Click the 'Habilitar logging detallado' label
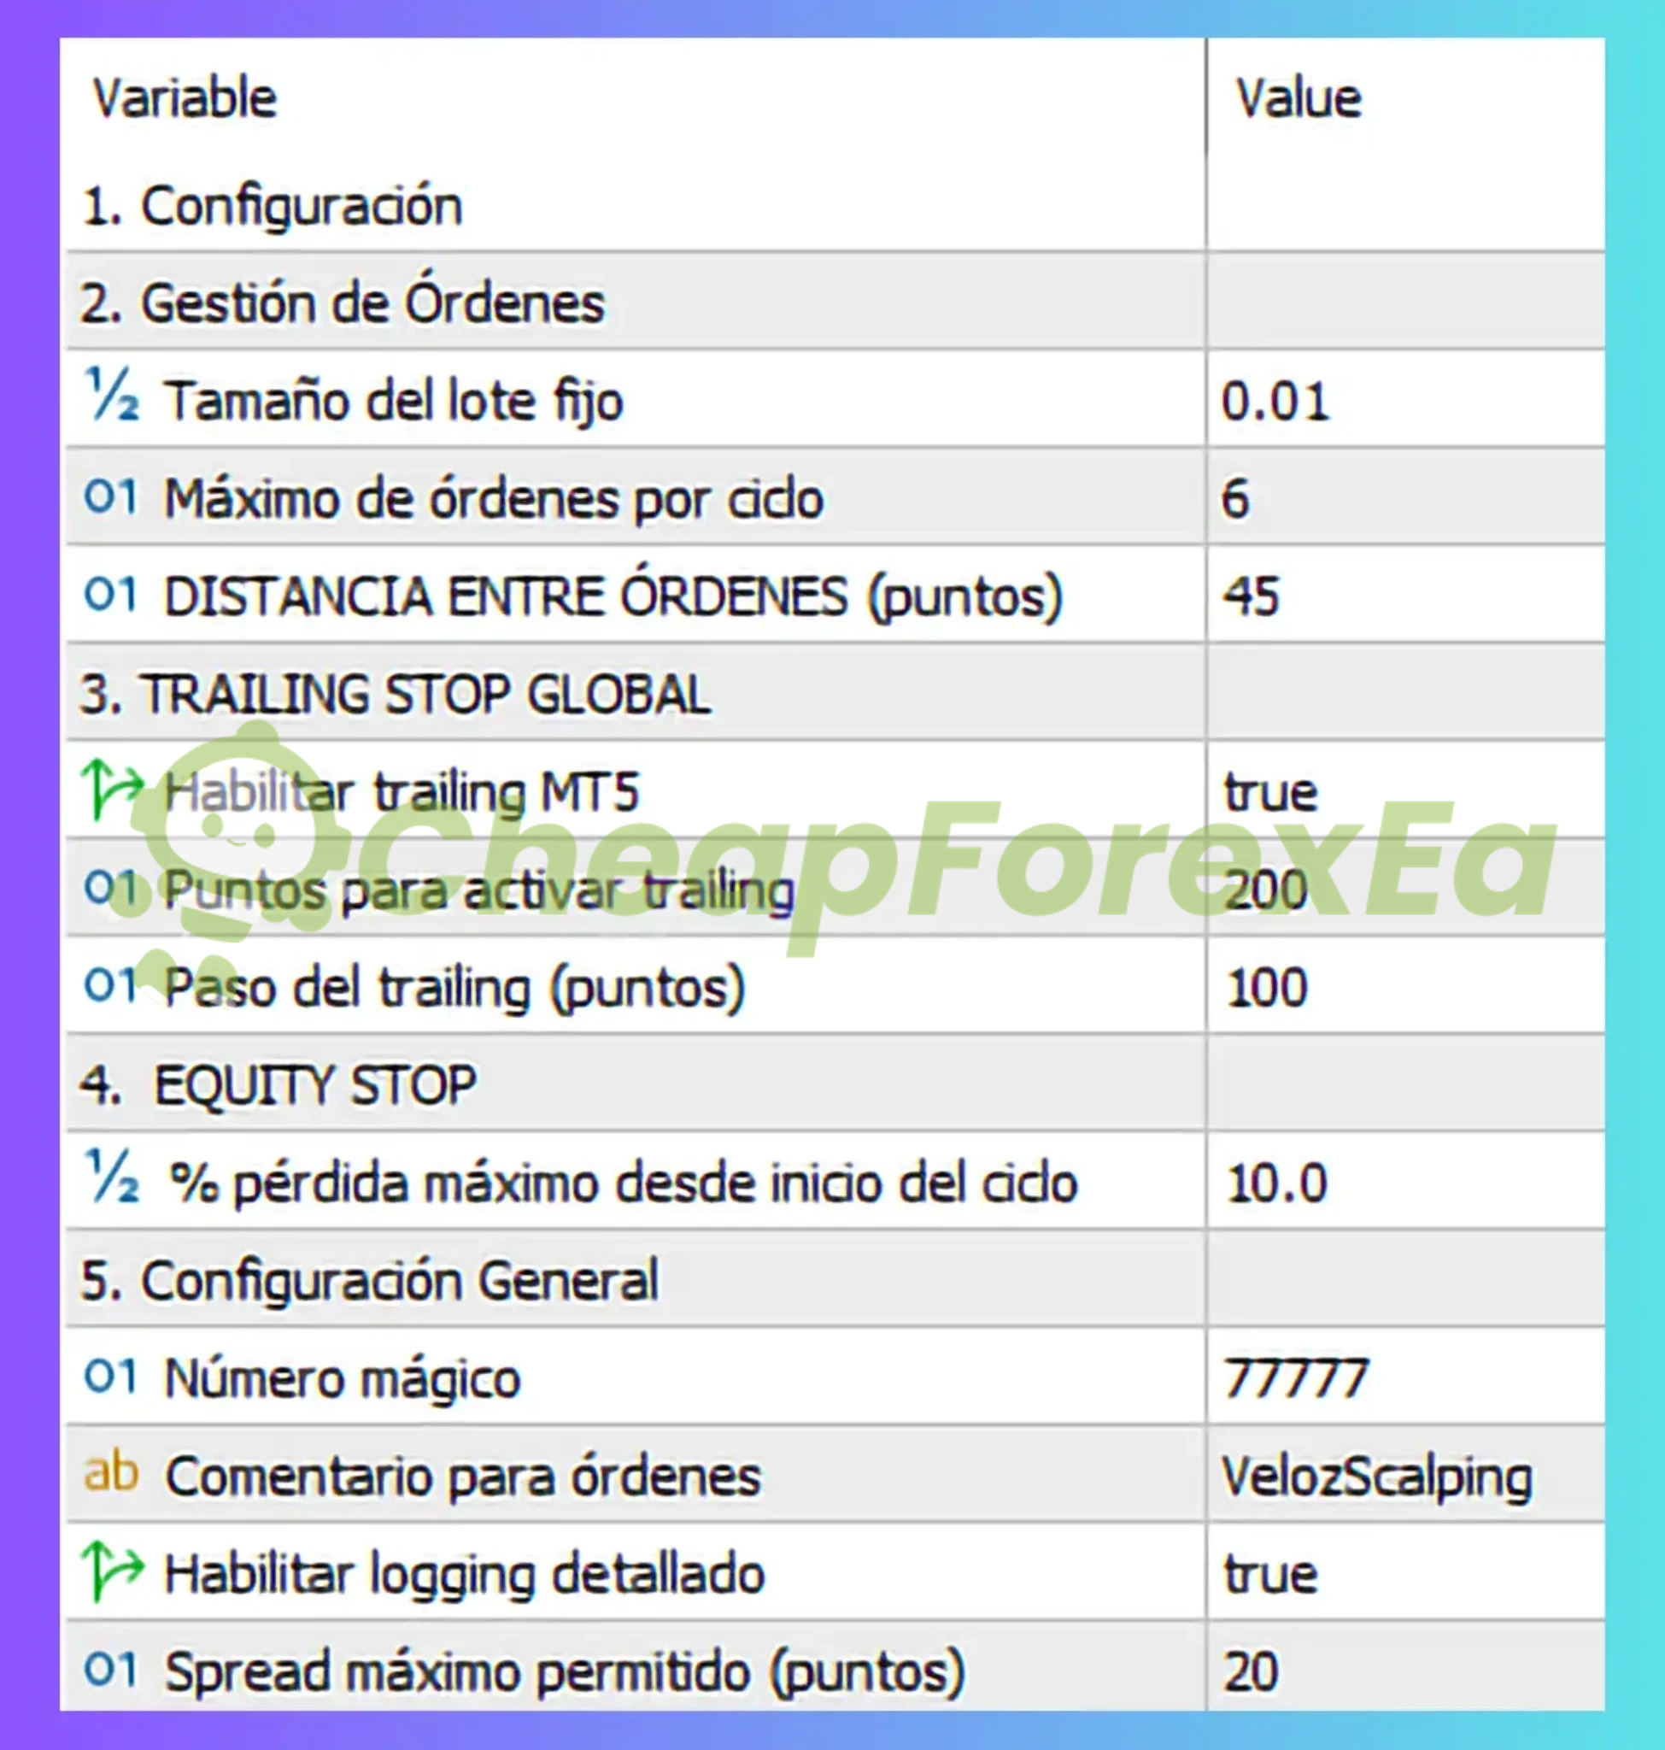1665x1750 pixels. click(x=465, y=1574)
